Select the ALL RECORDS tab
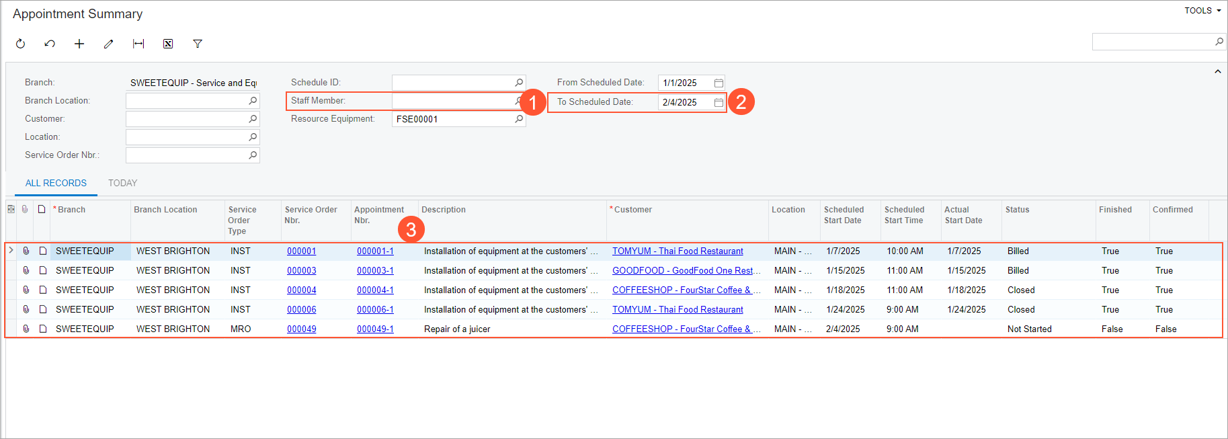1228x439 pixels. click(x=56, y=183)
